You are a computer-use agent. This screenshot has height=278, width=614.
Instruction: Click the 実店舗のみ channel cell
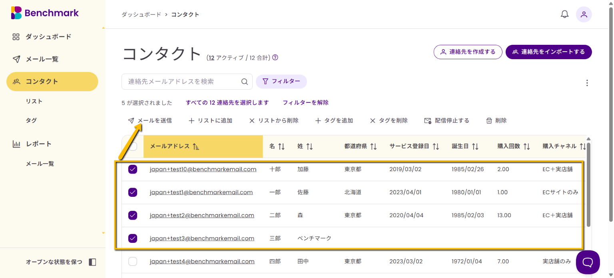(x=556, y=262)
